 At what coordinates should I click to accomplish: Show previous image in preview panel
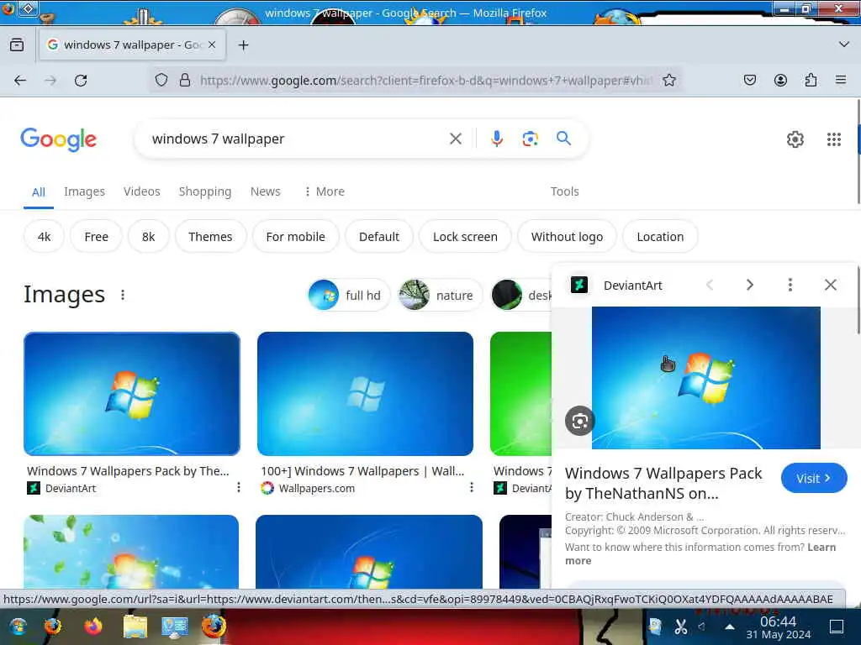(710, 285)
